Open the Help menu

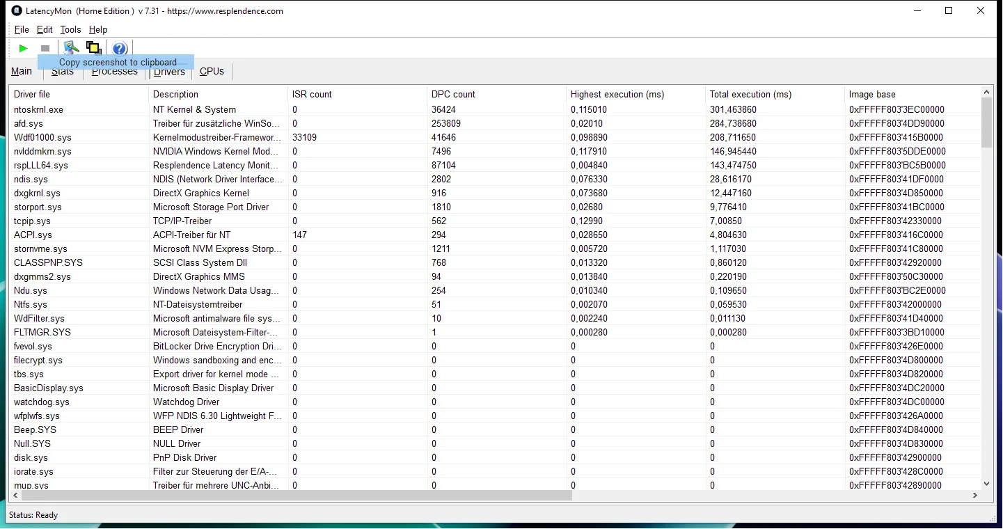click(98, 29)
